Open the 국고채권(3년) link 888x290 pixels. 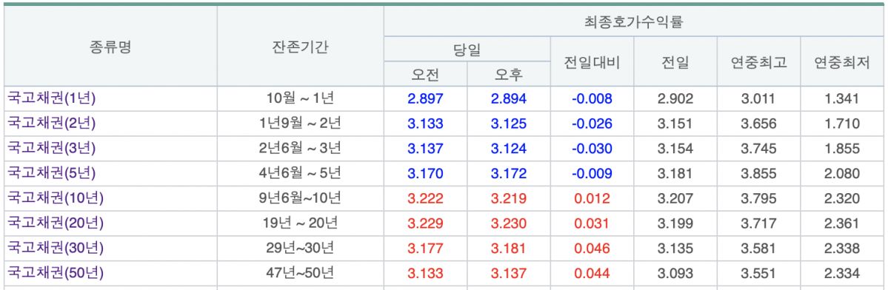pos(52,148)
